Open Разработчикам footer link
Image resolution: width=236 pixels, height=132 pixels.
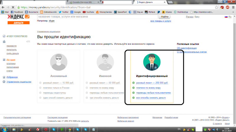(171, 118)
